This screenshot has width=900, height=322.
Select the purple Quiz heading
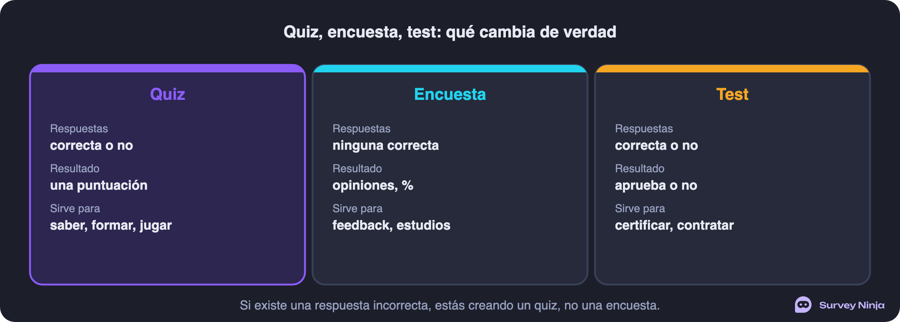click(167, 94)
